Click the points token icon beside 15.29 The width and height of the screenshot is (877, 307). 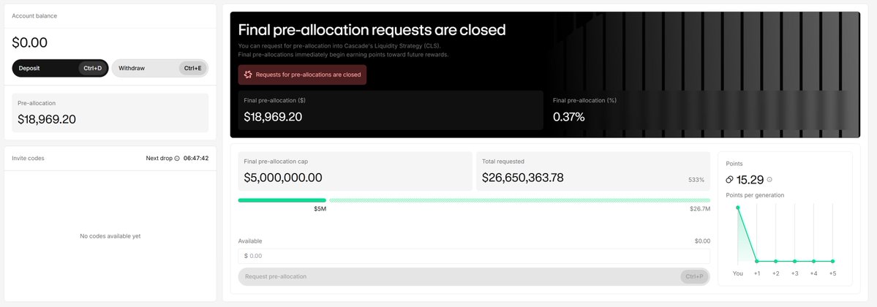point(729,180)
